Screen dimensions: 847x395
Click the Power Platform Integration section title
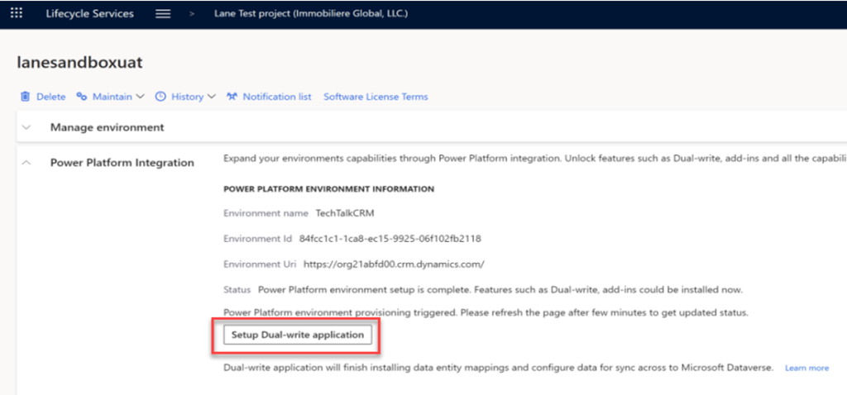122,163
